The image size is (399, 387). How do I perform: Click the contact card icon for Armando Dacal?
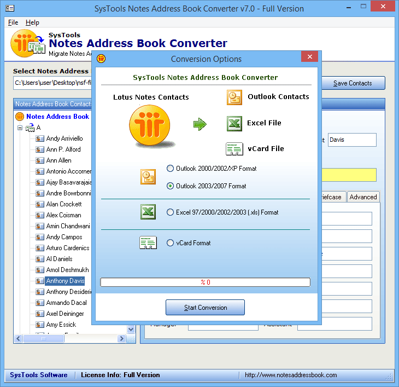tap(40, 303)
